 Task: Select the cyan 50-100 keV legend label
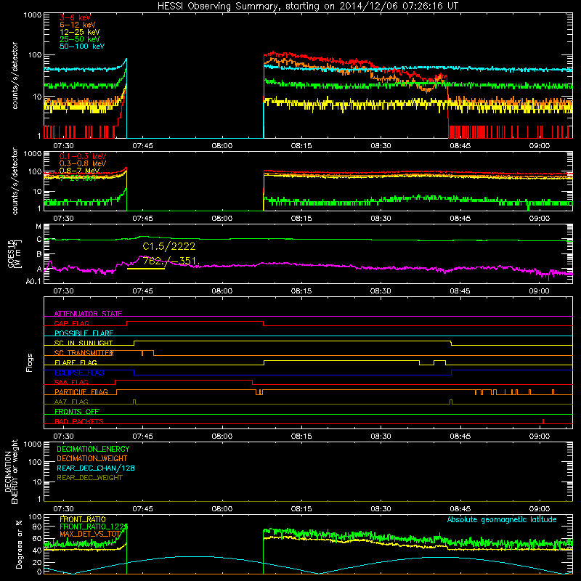tap(82, 46)
